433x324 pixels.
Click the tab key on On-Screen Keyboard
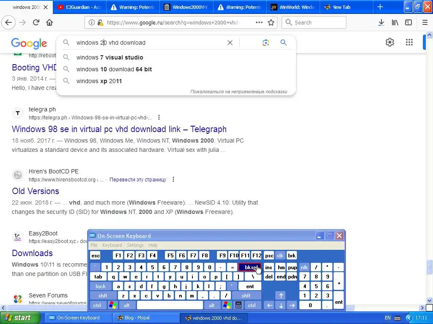[x=98, y=277]
